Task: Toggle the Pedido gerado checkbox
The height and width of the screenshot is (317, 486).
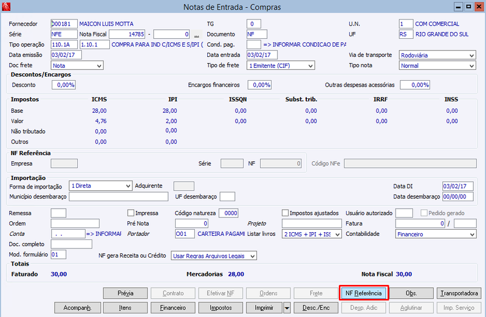Action: (x=424, y=213)
